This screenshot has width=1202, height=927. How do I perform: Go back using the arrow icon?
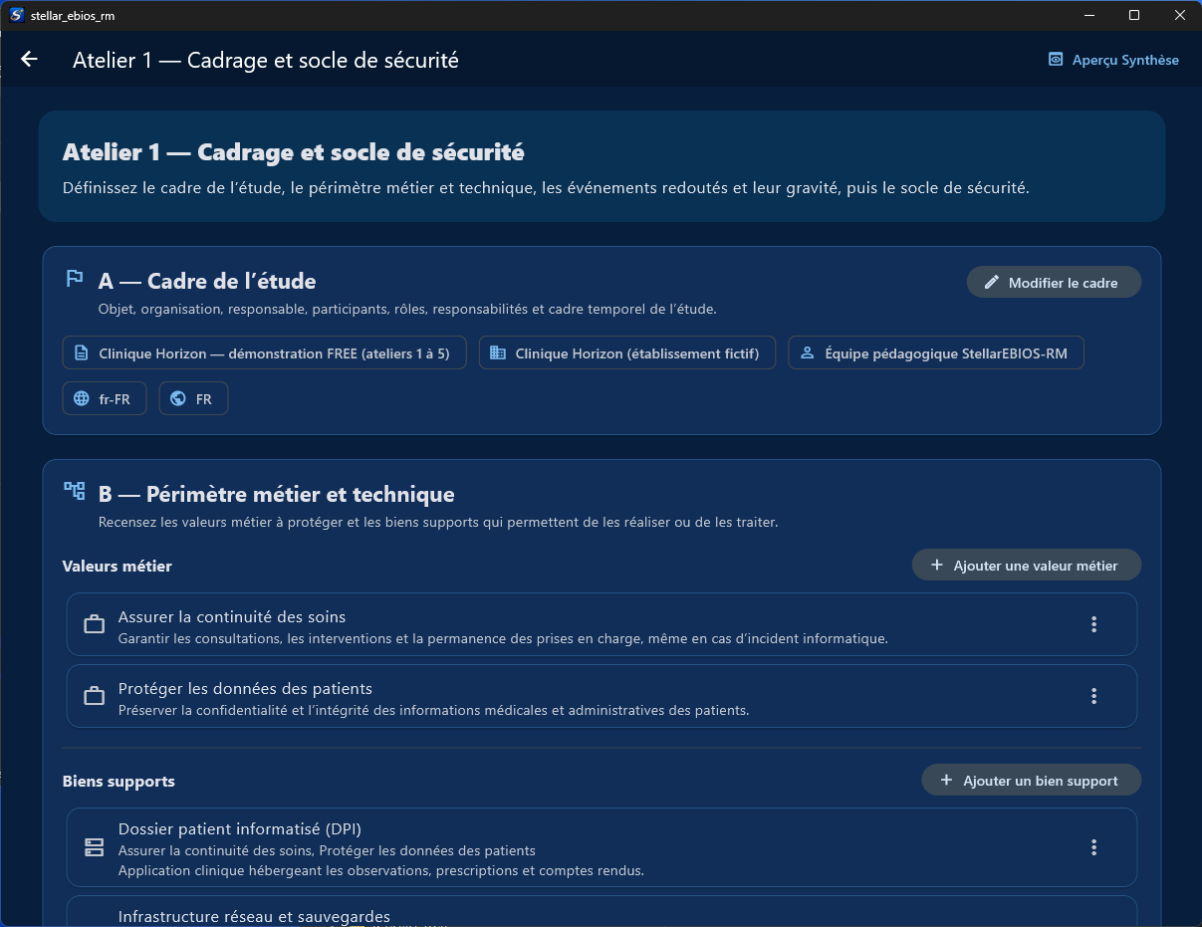pos(29,60)
